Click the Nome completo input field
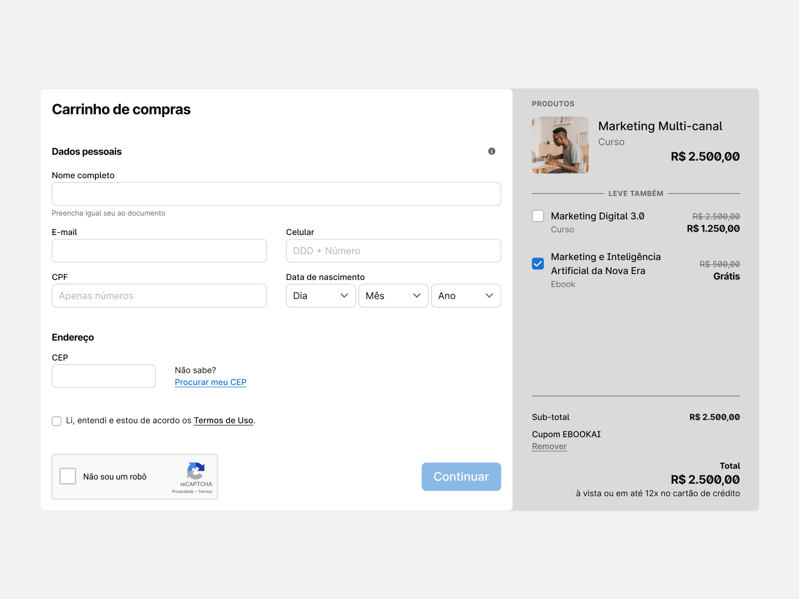The width and height of the screenshot is (799, 599). point(276,194)
